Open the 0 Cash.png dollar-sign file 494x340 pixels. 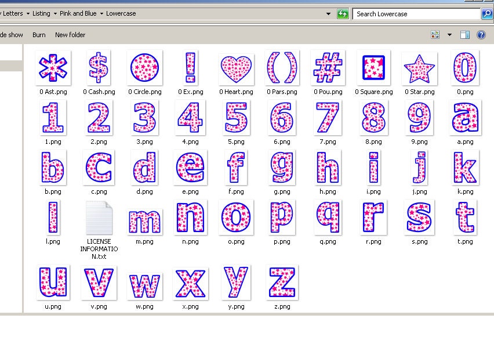99,67
